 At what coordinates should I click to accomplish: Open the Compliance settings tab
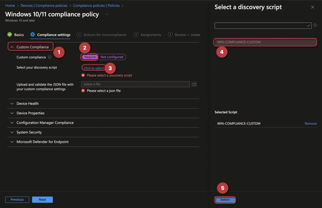(x=50, y=35)
